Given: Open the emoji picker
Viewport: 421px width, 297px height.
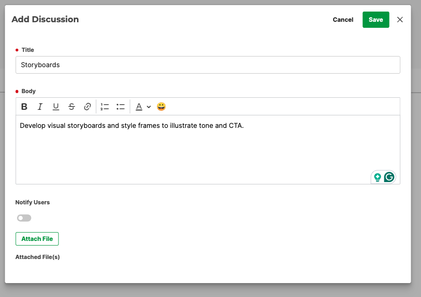Looking at the screenshot, I should coord(162,107).
